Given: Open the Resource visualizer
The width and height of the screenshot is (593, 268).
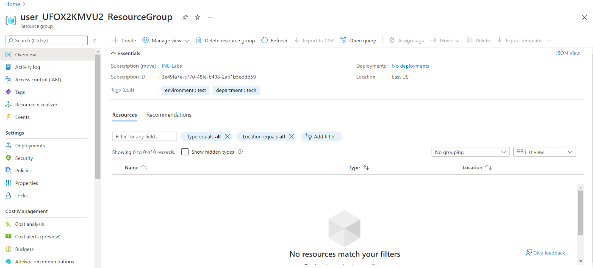Looking at the screenshot, I should (36, 104).
